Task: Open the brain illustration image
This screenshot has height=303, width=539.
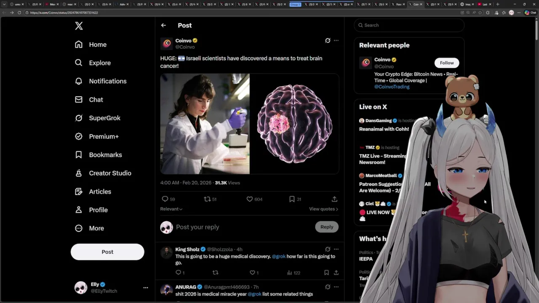Action: coord(294,124)
